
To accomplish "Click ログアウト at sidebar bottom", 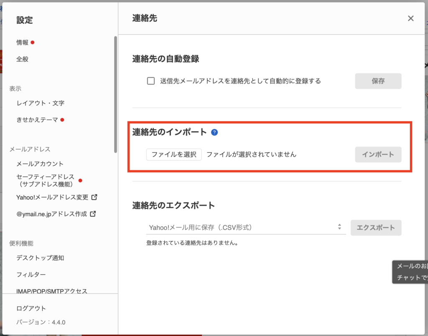I will (31, 308).
